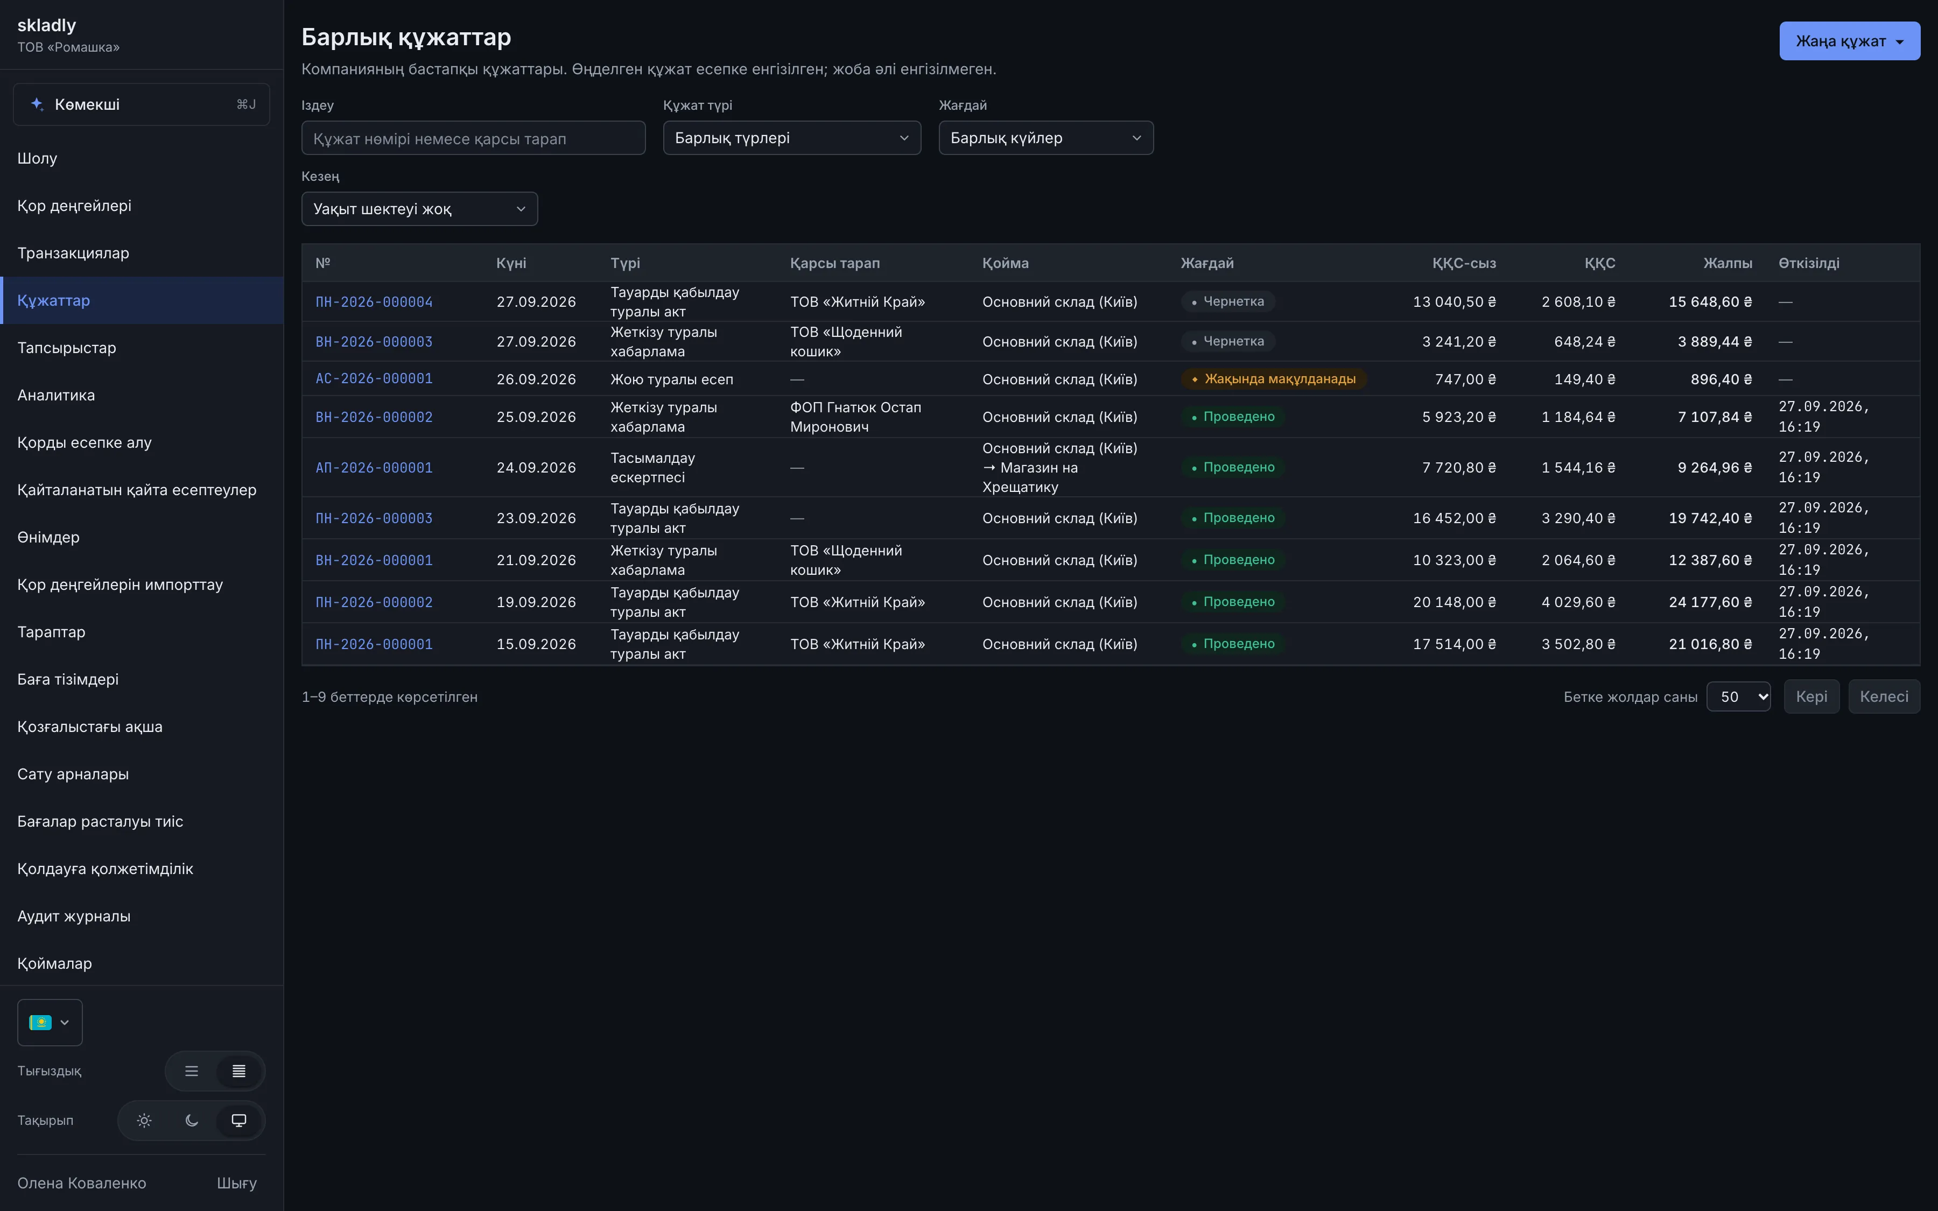Screen dimensions: 1938x1211
Task: Click the Кері pagination button
Action: (x=1811, y=697)
